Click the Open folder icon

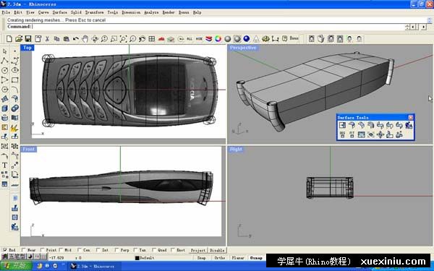coord(19,39)
